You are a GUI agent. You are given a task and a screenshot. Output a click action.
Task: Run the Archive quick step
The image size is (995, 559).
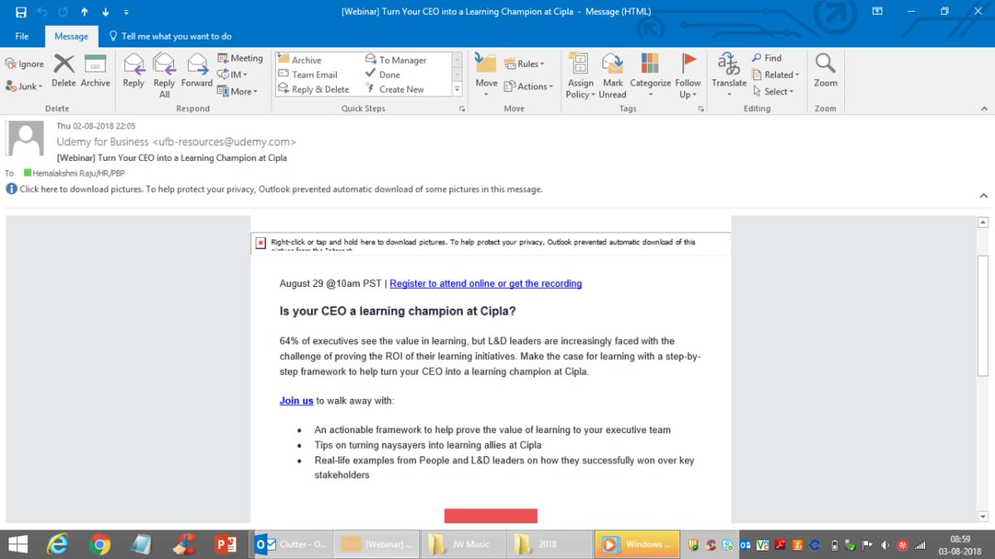pos(299,60)
